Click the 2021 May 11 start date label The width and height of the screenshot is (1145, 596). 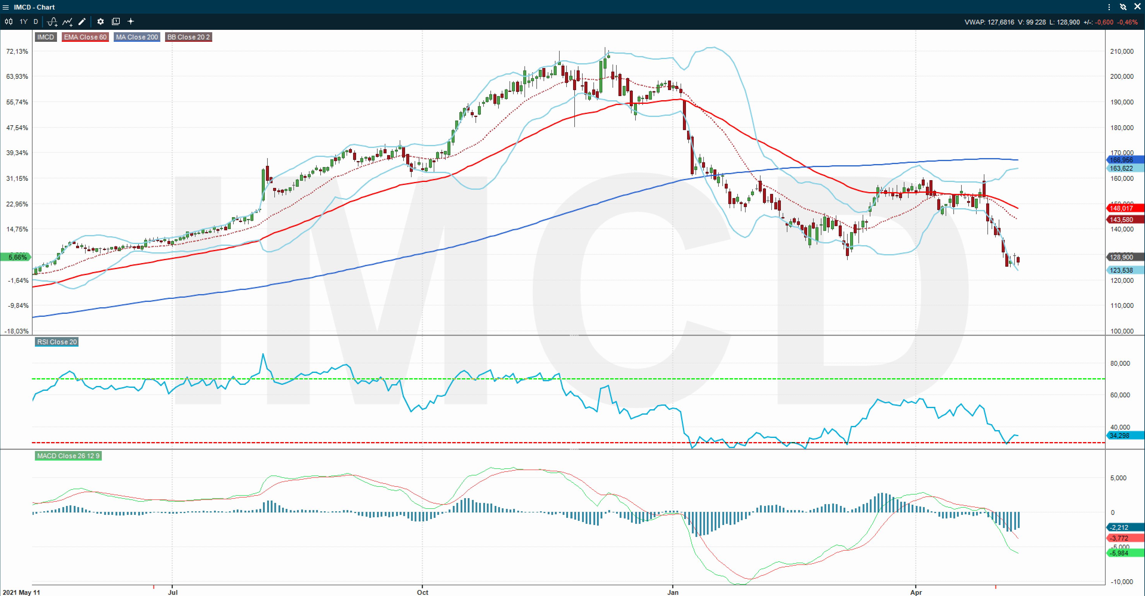coord(21,592)
